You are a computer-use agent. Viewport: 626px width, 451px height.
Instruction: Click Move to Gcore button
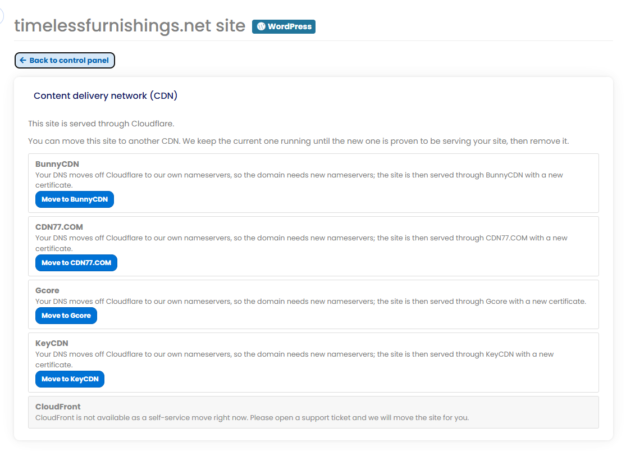pyautogui.click(x=66, y=316)
